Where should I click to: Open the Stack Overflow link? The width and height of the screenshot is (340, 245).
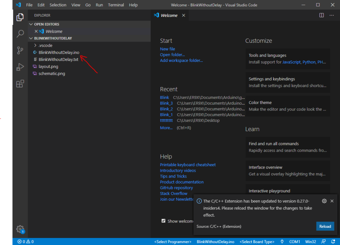click(173, 194)
